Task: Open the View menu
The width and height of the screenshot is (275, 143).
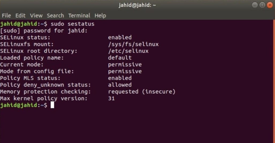Action: 36,16
